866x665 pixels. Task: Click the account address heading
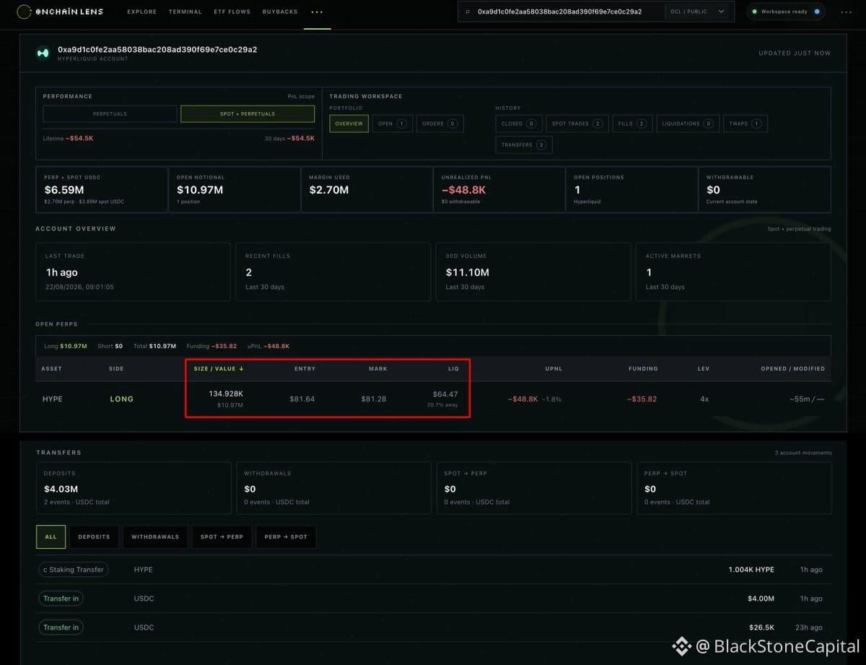157,50
